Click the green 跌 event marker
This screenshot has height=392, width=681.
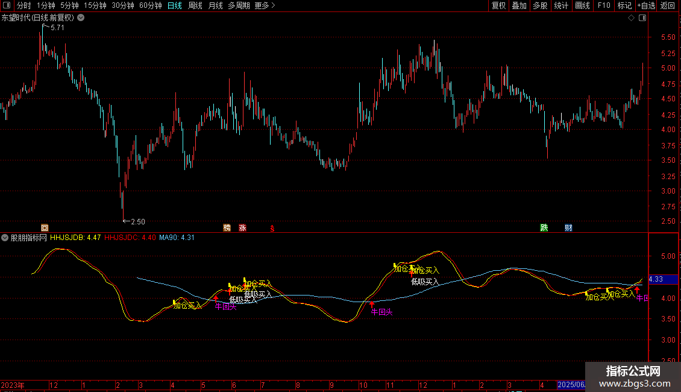544,228
